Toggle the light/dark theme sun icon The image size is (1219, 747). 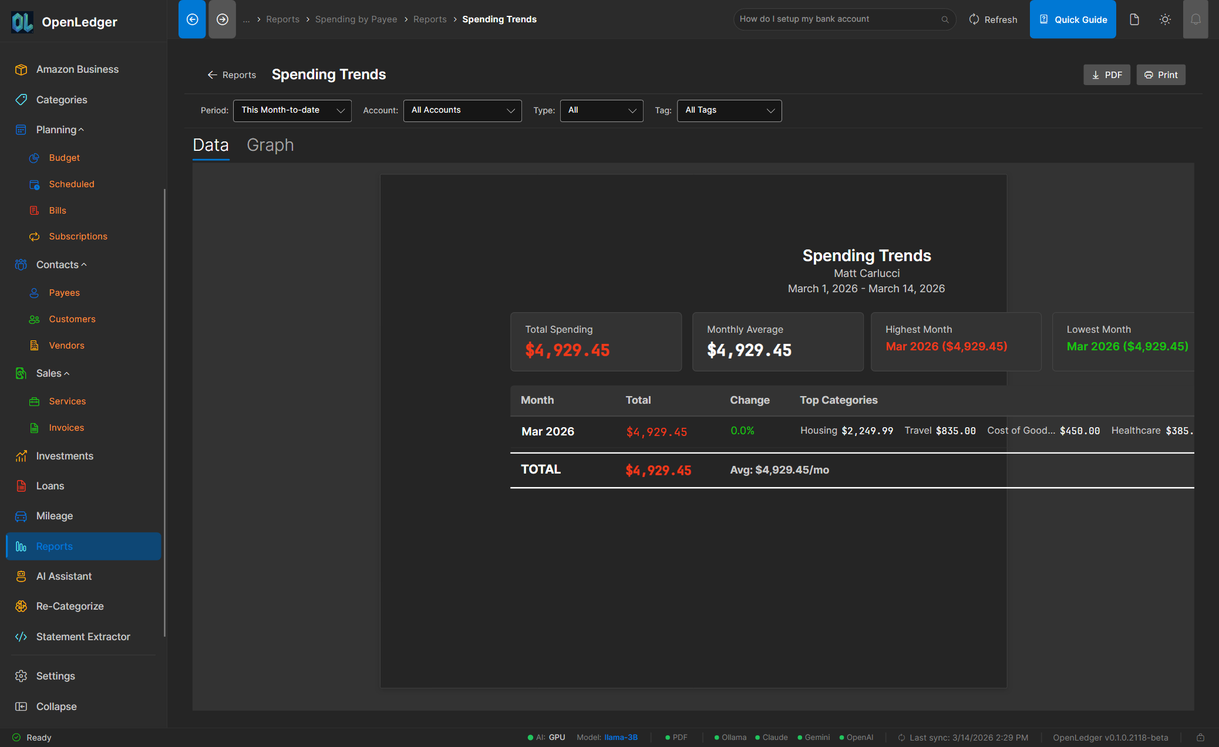(1165, 19)
